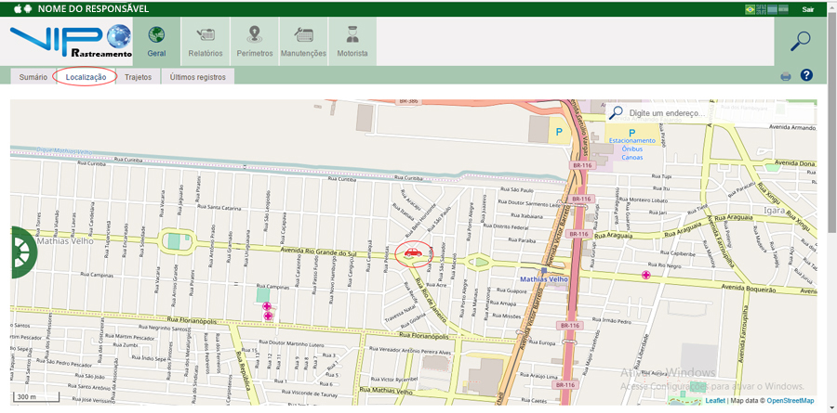Switch to the Sumário tab

click(33, 77)
